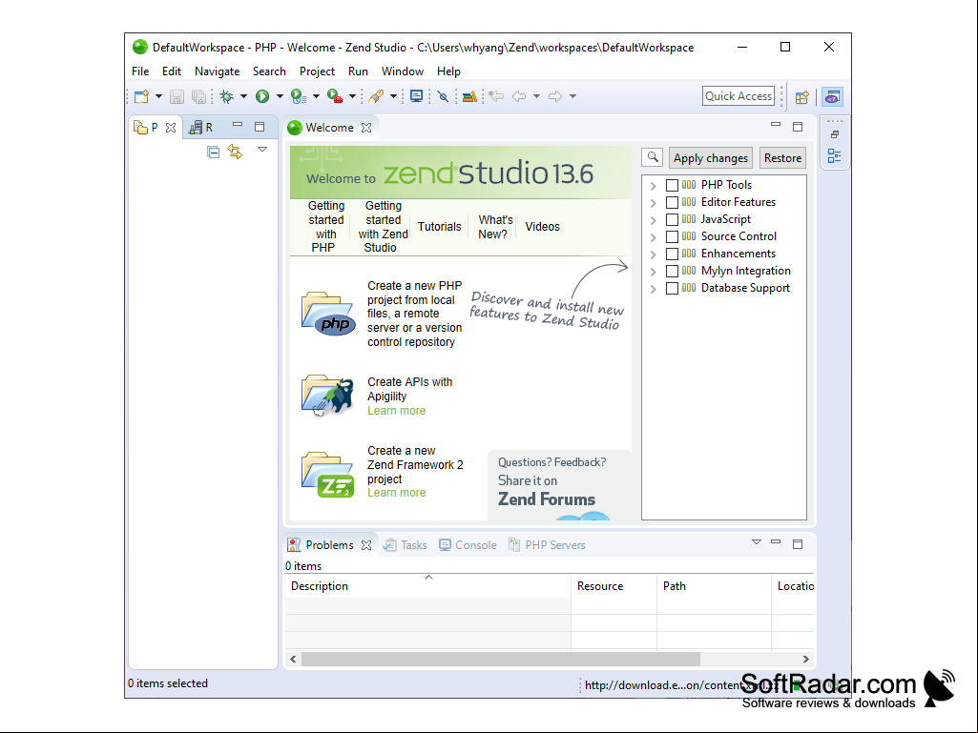Expand the JavaScript tree node

653,220
